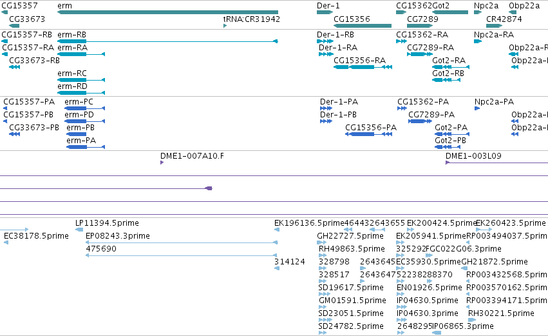Open the Der-1 gene label
Image resolution: width=548 pixels, height=336 pixels.
click(x=328, y=6)
